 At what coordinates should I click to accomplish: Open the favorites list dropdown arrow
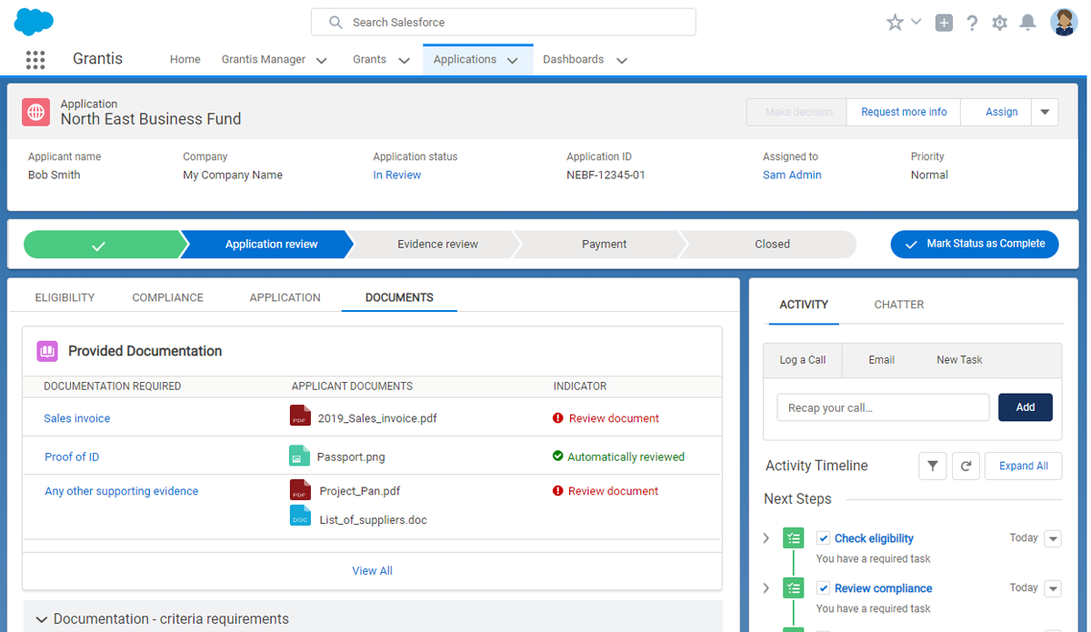pos(916,22)
